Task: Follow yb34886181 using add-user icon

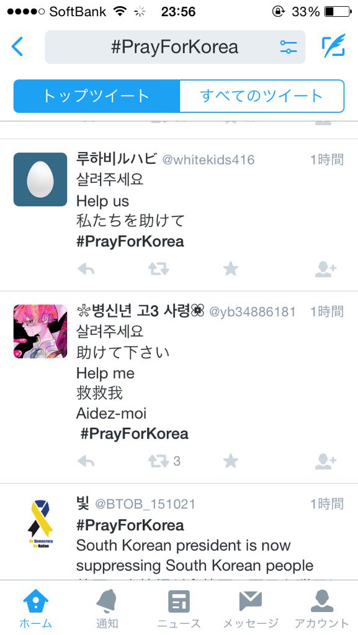Action: coord(326,461)
